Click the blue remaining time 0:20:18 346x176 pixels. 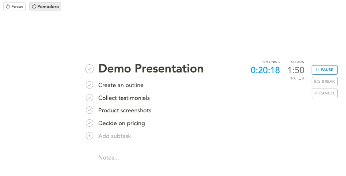(265, 70)
